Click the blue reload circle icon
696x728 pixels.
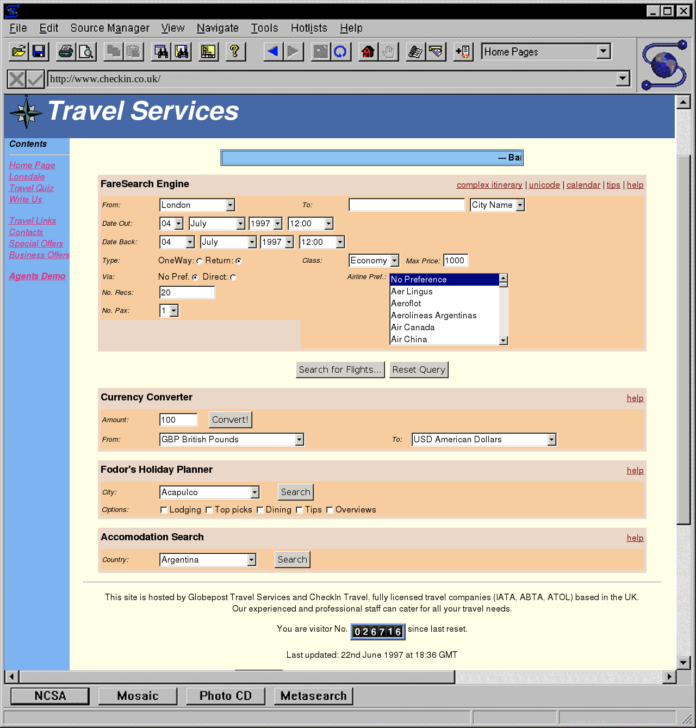pyautogui.click(x=340, y=52)
